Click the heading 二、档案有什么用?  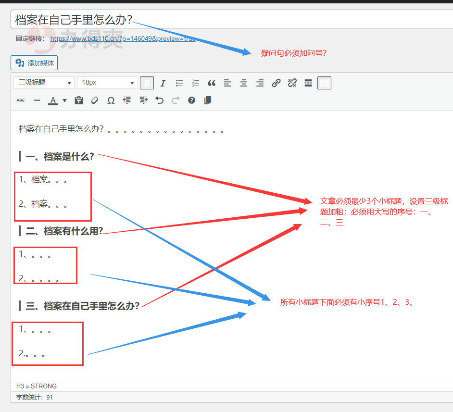64,231
